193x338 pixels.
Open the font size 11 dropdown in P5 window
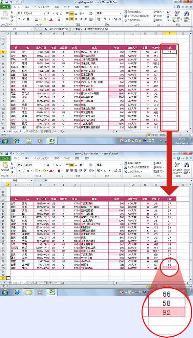53,14
